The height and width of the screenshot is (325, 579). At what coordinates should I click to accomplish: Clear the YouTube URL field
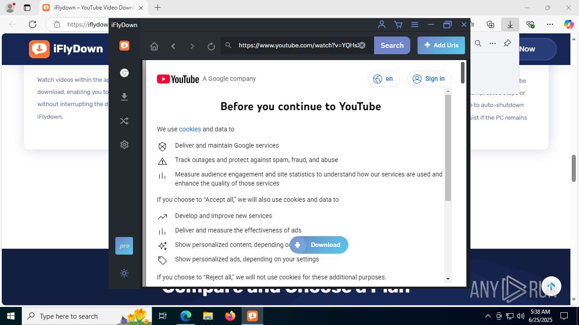tap(362, 45)
